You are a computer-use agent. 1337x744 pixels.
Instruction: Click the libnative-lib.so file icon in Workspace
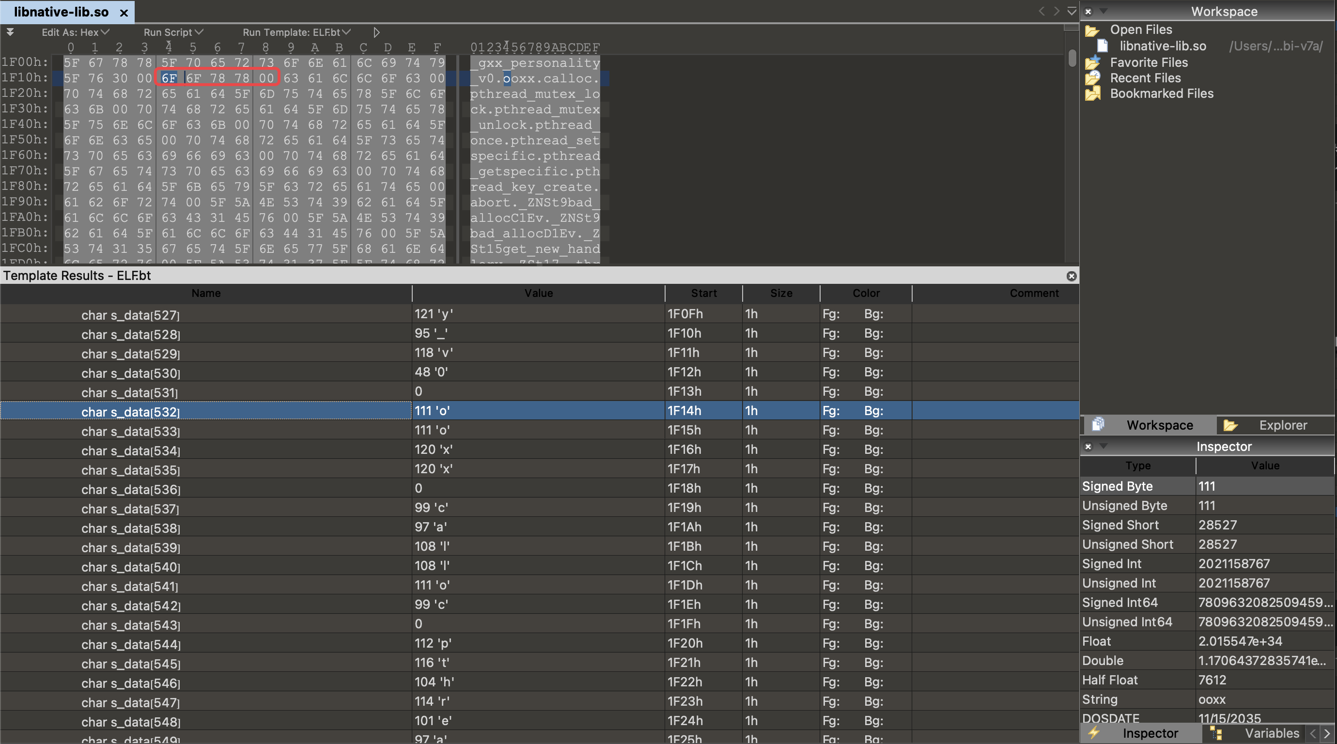point(1102,46)
